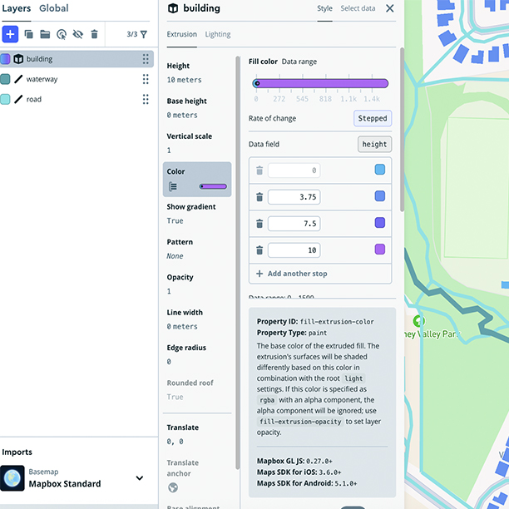The image size is (509, 509).
Task: Open the Style tab
Action: [324, 8]
